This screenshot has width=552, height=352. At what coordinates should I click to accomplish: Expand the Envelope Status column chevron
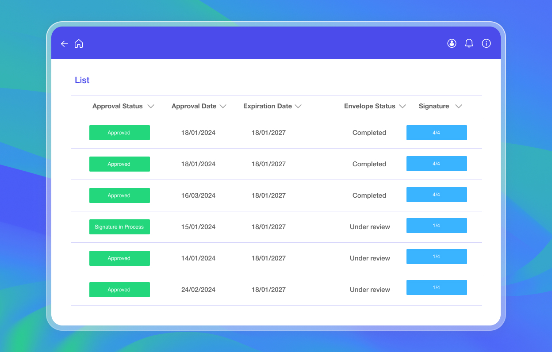click(402, 107)
